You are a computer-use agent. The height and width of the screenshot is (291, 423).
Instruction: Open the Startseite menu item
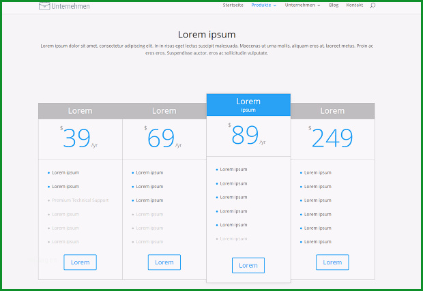click(x=233, y=5)
